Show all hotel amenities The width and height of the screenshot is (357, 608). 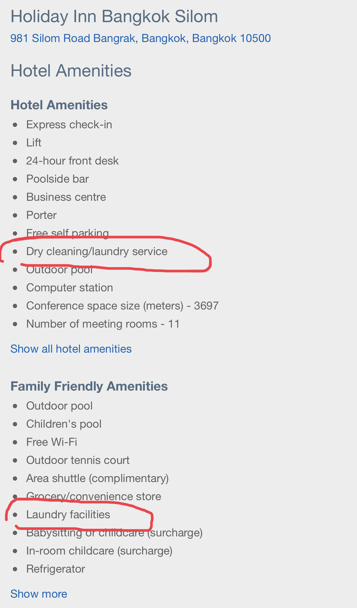tap(71, 349)
